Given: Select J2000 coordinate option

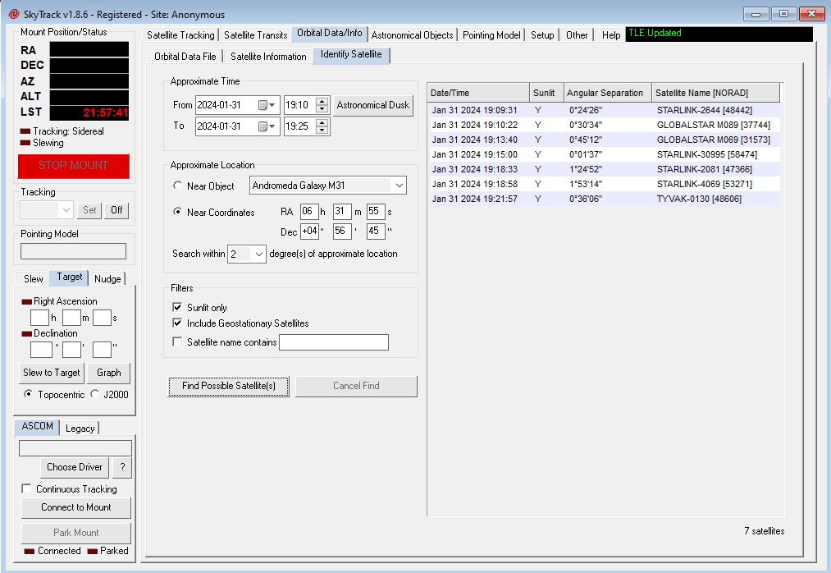Looking at the screenshot, I should [x=95, y=394].
